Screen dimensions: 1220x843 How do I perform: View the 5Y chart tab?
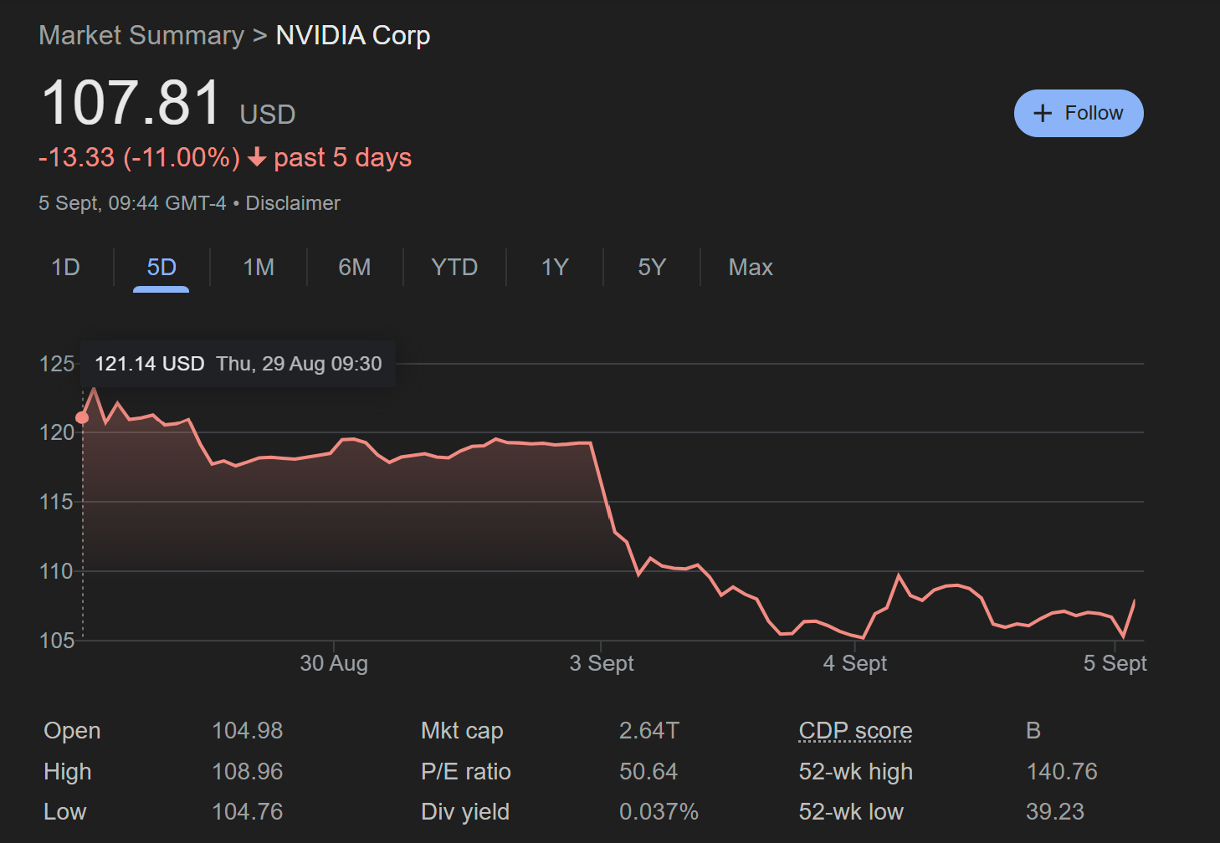pyautogui.click(x=652, y=268)
